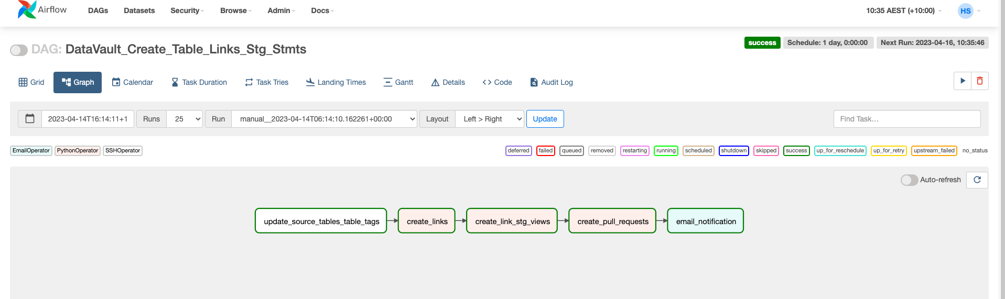This screenshot has height=299, width=1005.
Task: Click the Find Task search field
Action: click(906, 119)
